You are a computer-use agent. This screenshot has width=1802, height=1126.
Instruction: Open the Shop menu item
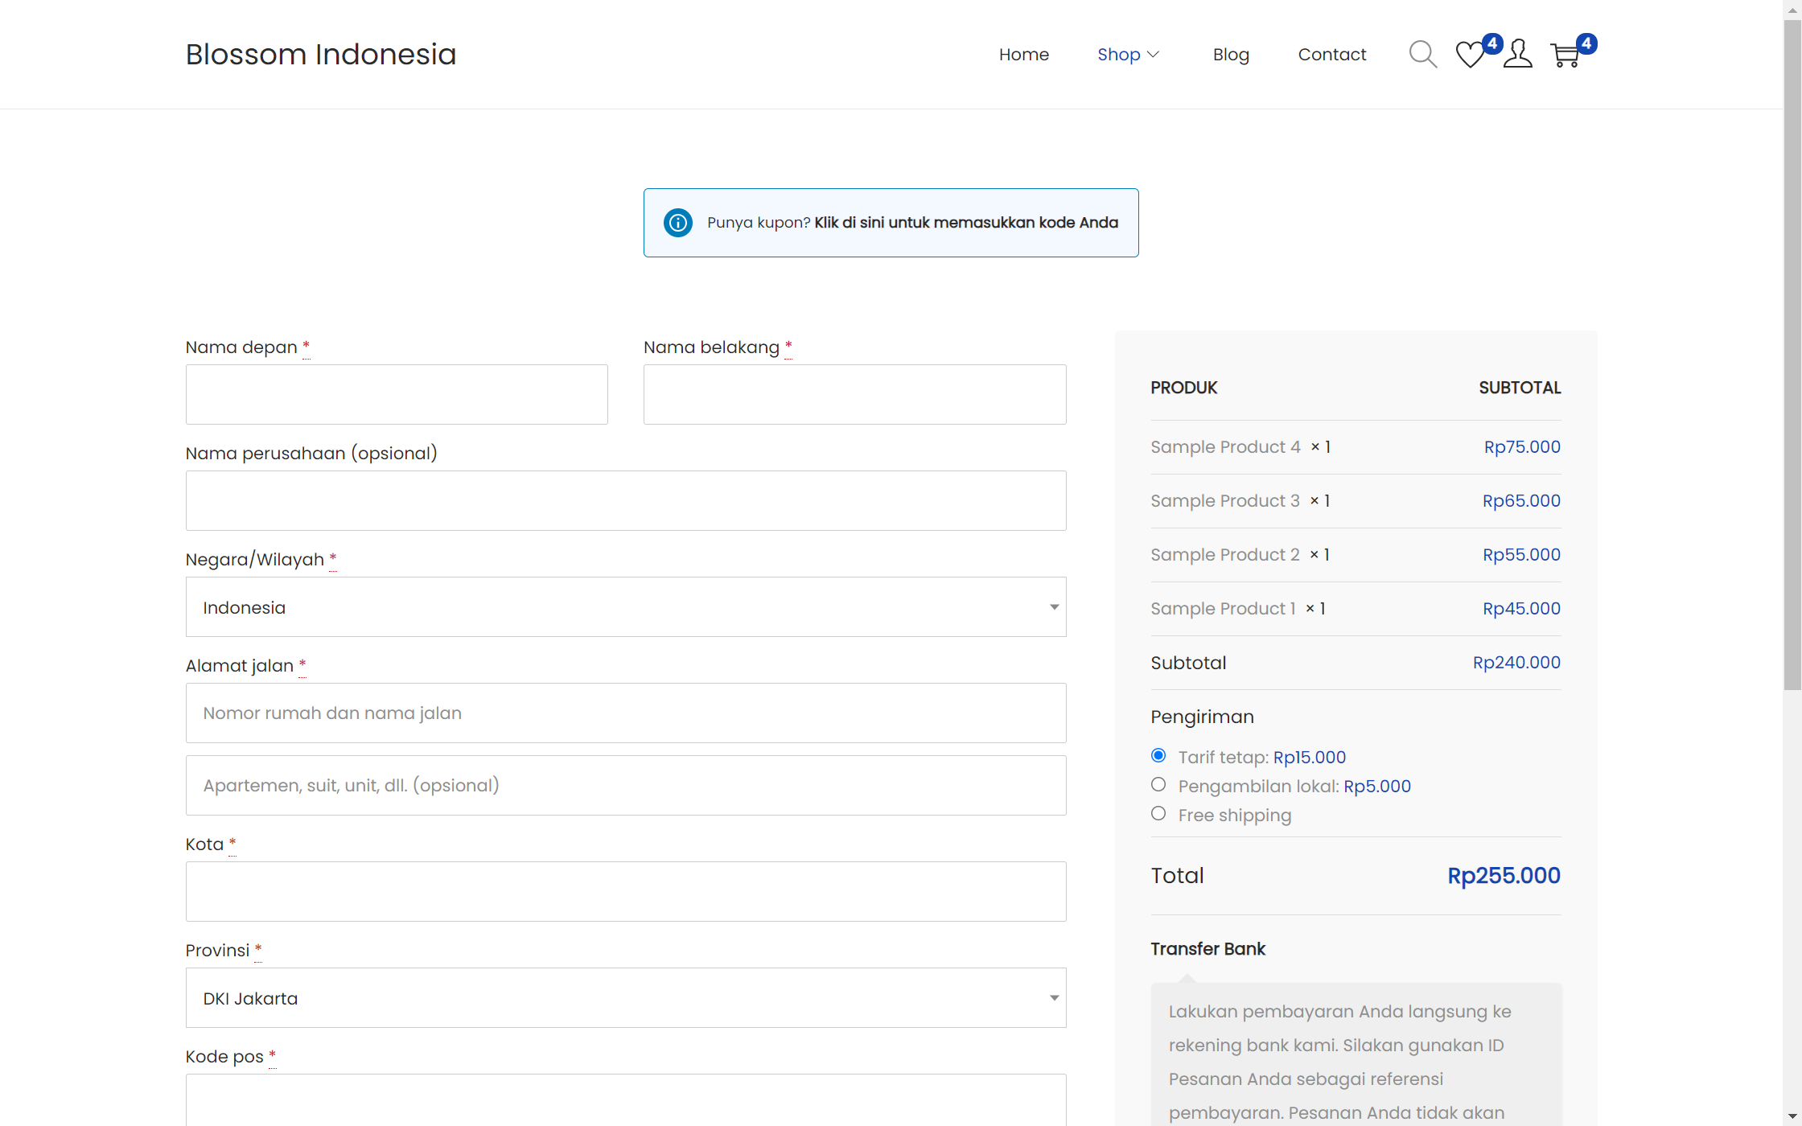1118,54
